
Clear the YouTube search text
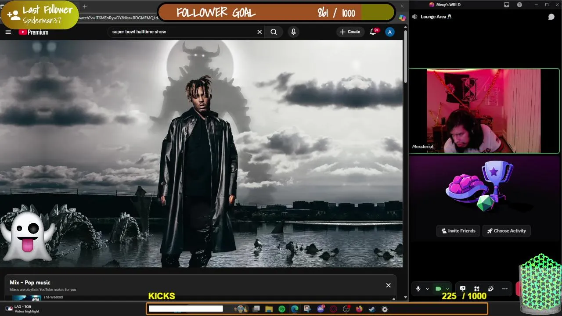[259, 32]
